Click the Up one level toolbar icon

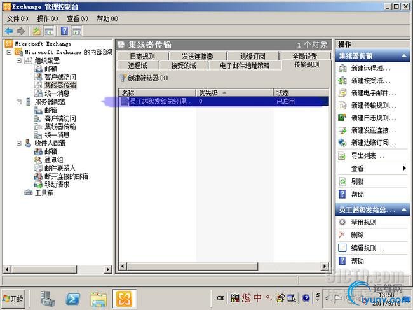point(36,31)
